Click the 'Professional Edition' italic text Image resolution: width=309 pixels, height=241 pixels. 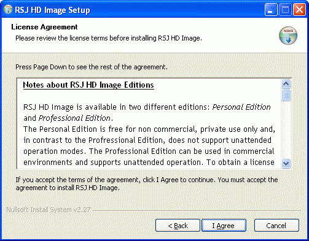click(x=74, y=118)
